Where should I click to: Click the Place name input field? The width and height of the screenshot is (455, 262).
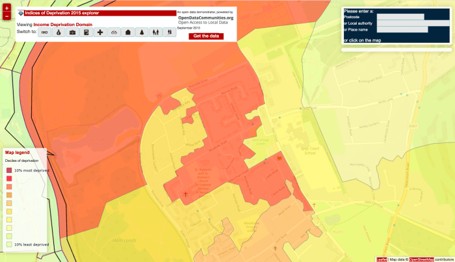402,29
